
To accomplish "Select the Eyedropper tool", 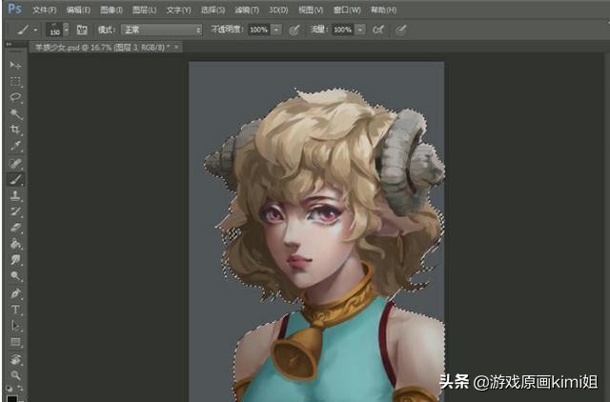I will point(15,146).
